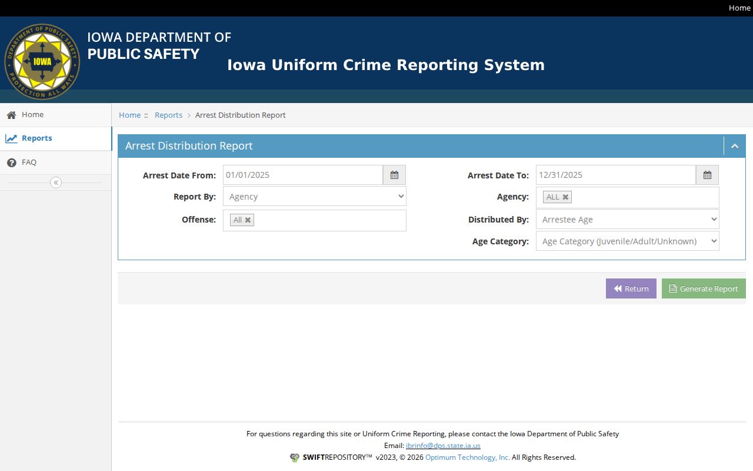Click the Arrest Date To input field
The width and height of the screenshot is (753, 471).
point(616,175)
